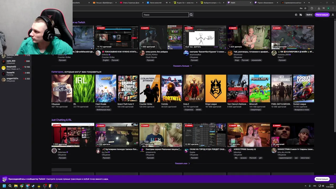Click Симуляторы tag under Minecraft
The image size is (336, 189).
pos(256,110)
